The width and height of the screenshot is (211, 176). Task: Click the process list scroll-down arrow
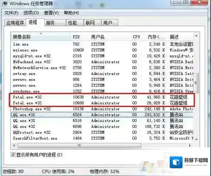[x=196, y=139]
